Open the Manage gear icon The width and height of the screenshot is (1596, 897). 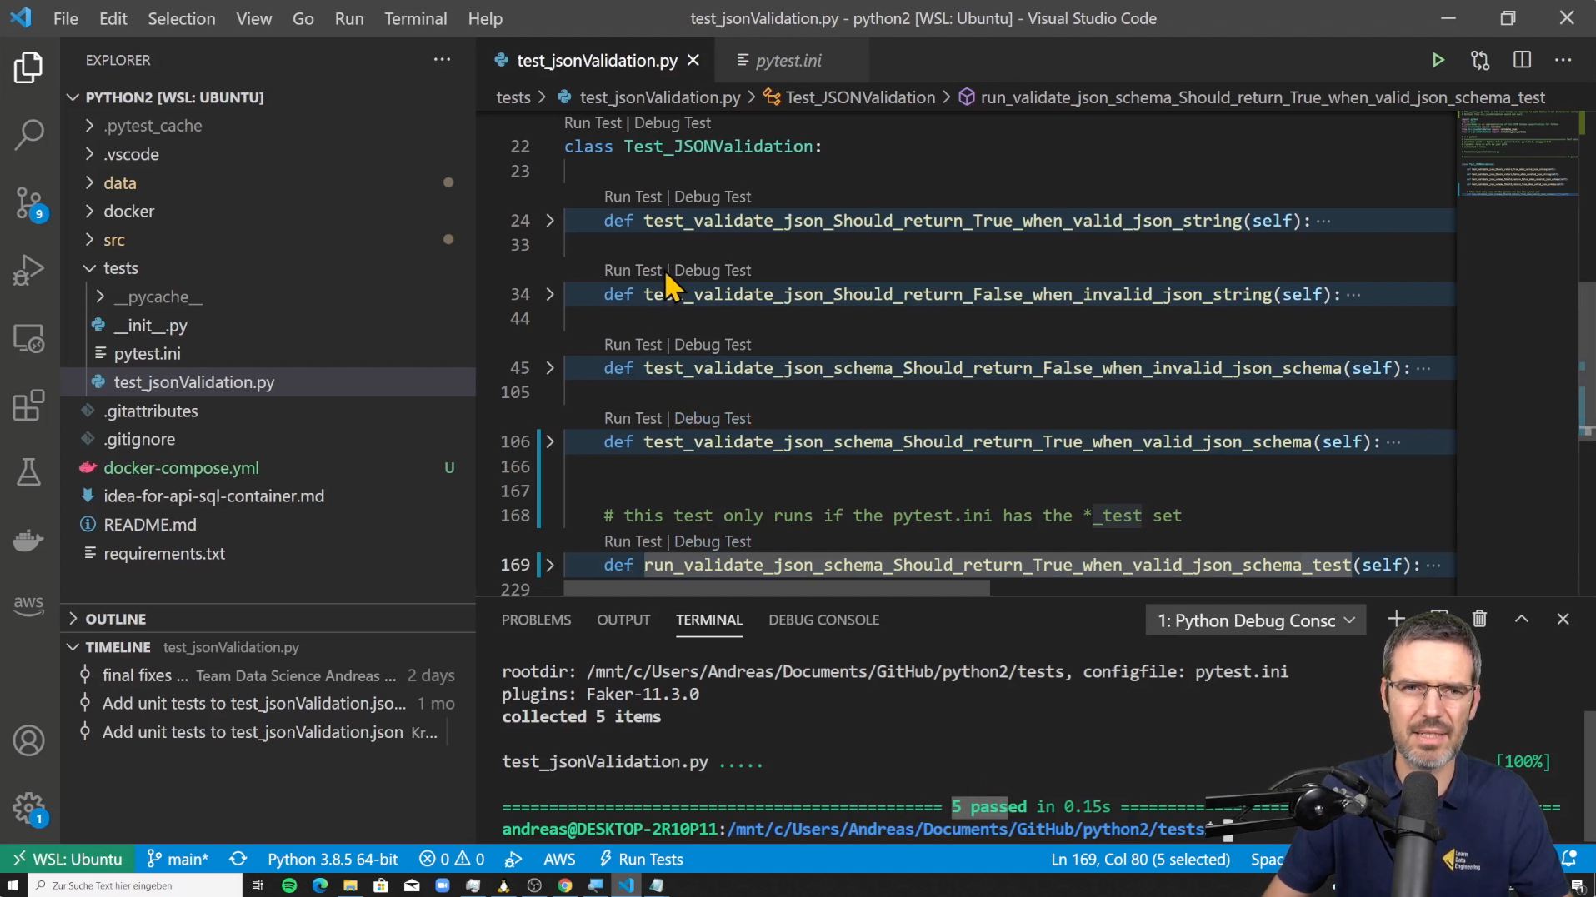[28, 807]
